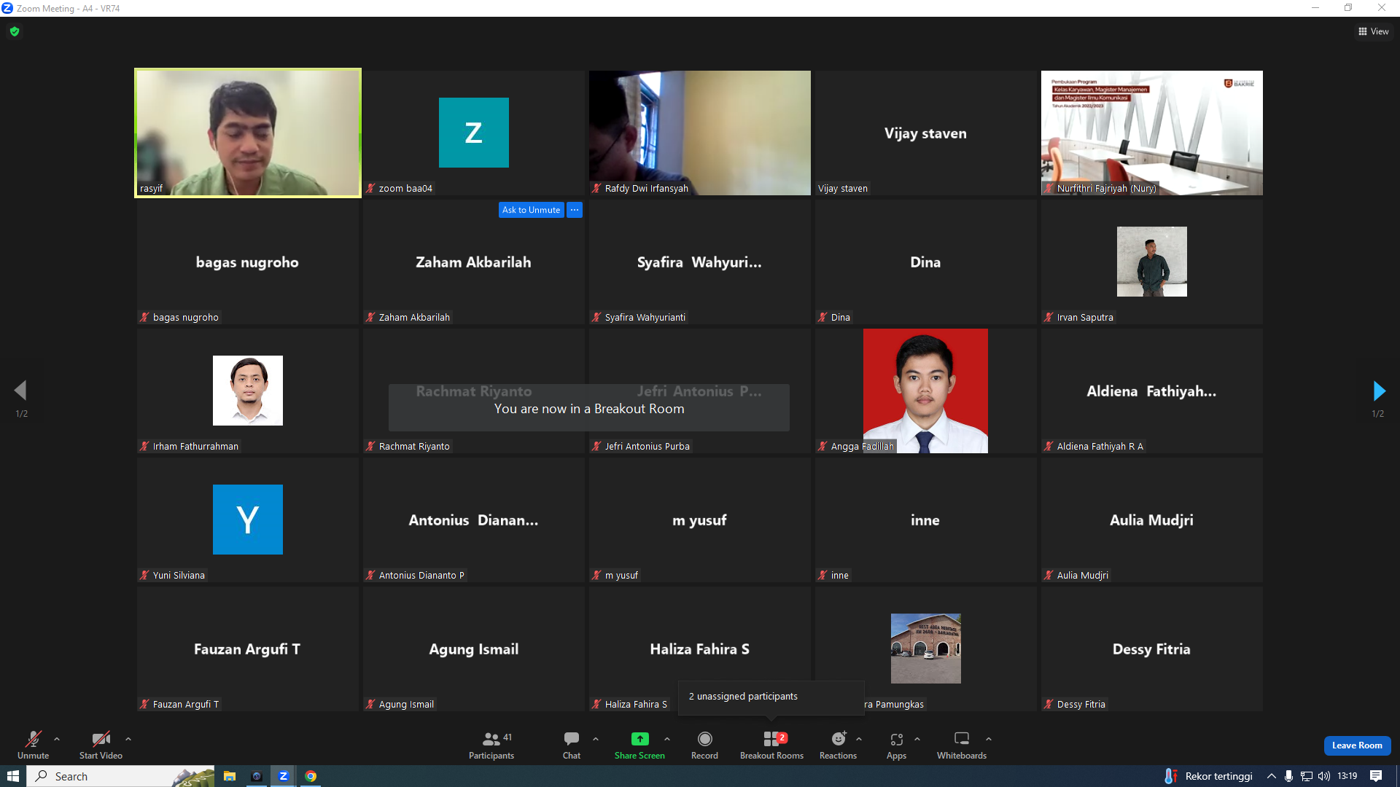Open the Zoom app in taskbar

284,776
